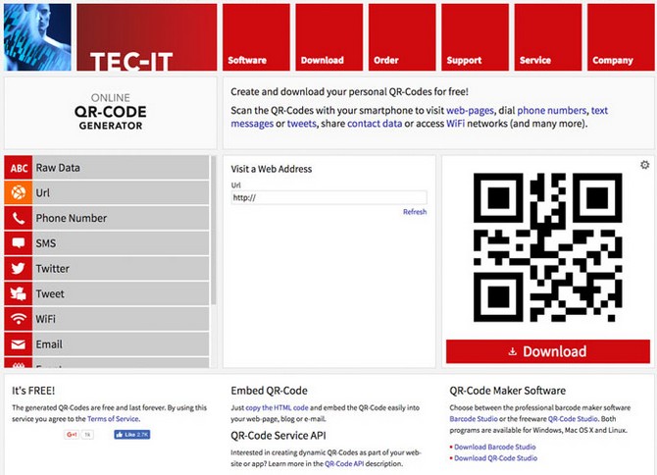Click the Twitter bird icon

click(19, 268)
